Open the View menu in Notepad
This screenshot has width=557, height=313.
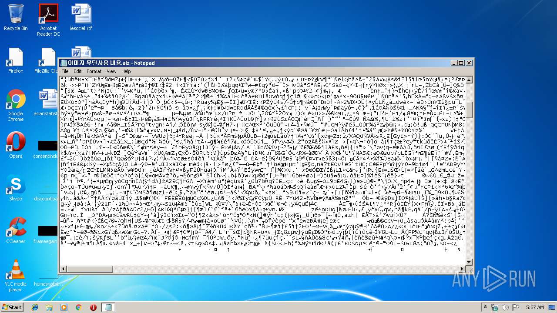pyautogui.click(x=111, y=71)
